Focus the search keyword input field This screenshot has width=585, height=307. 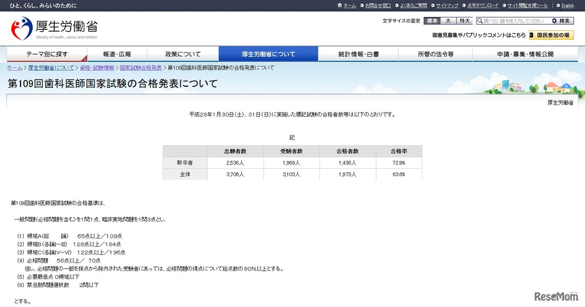click(x=515, y=21)
